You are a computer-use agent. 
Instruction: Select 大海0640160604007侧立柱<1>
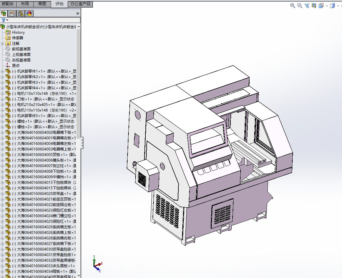(x=44, y=166)
